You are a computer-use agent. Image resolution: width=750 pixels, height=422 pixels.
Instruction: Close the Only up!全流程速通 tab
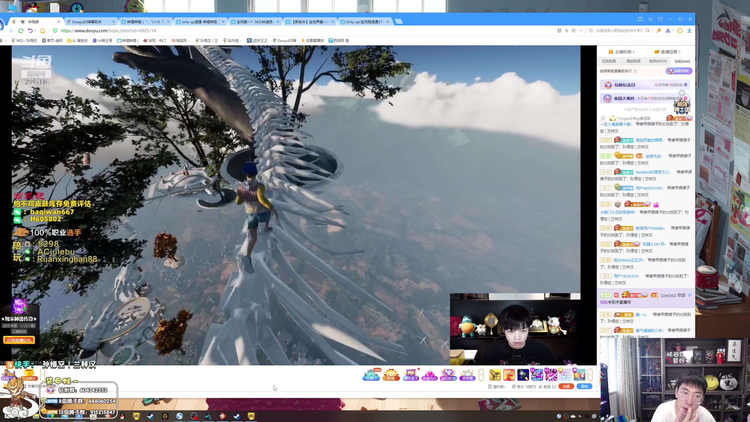[x=388, y=22]
